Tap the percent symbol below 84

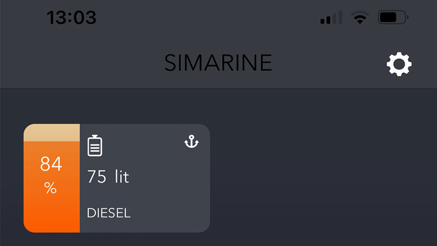click(x=51, y=188)
